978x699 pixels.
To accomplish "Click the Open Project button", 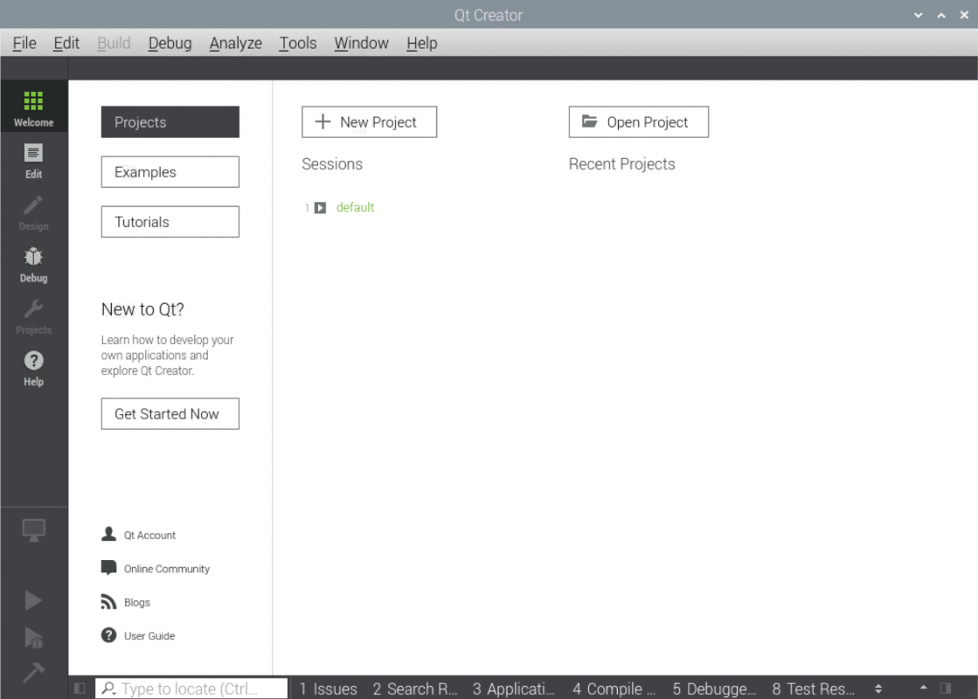I will tap(638, 122).
